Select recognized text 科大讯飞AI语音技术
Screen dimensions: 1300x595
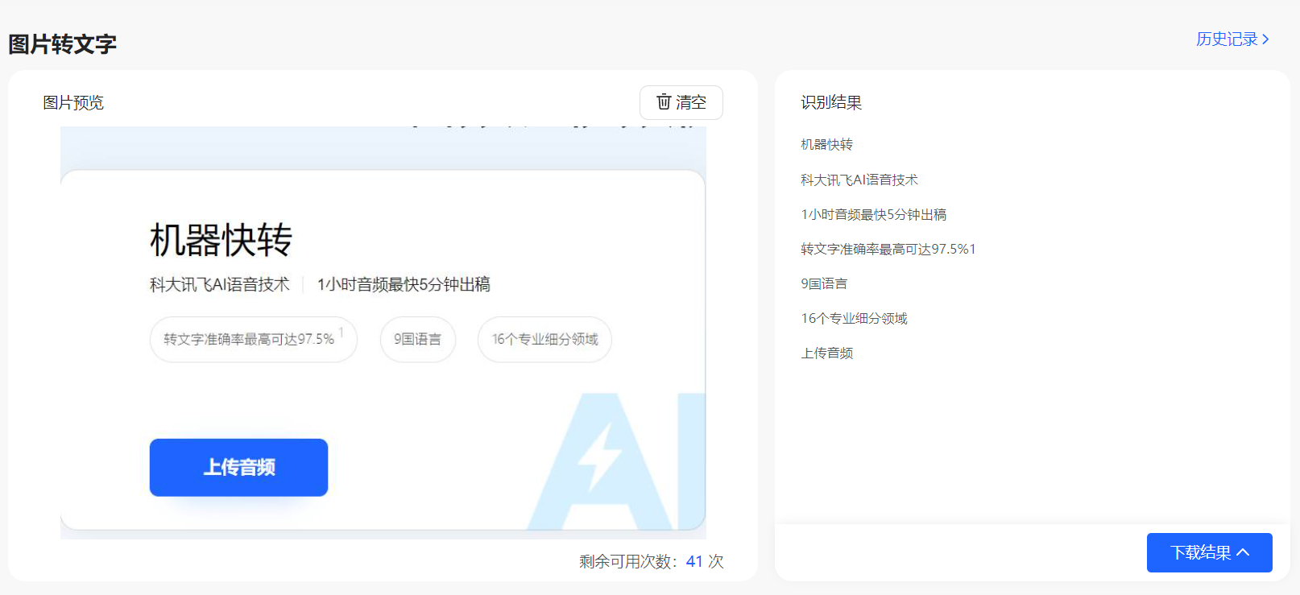(x=859, y=180)
